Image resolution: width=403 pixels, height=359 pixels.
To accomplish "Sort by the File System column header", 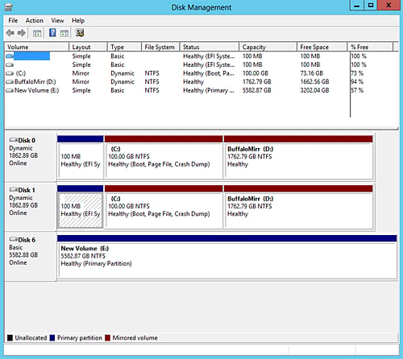I will pos(160,47).
